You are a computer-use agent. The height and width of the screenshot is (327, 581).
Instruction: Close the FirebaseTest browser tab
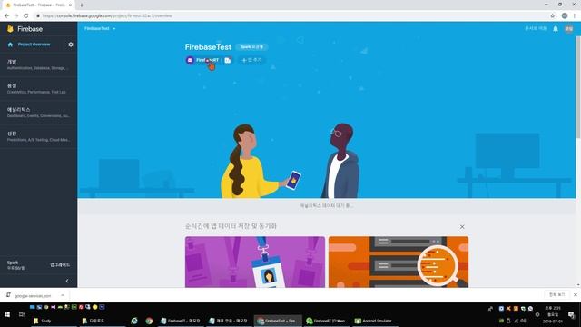70,5
